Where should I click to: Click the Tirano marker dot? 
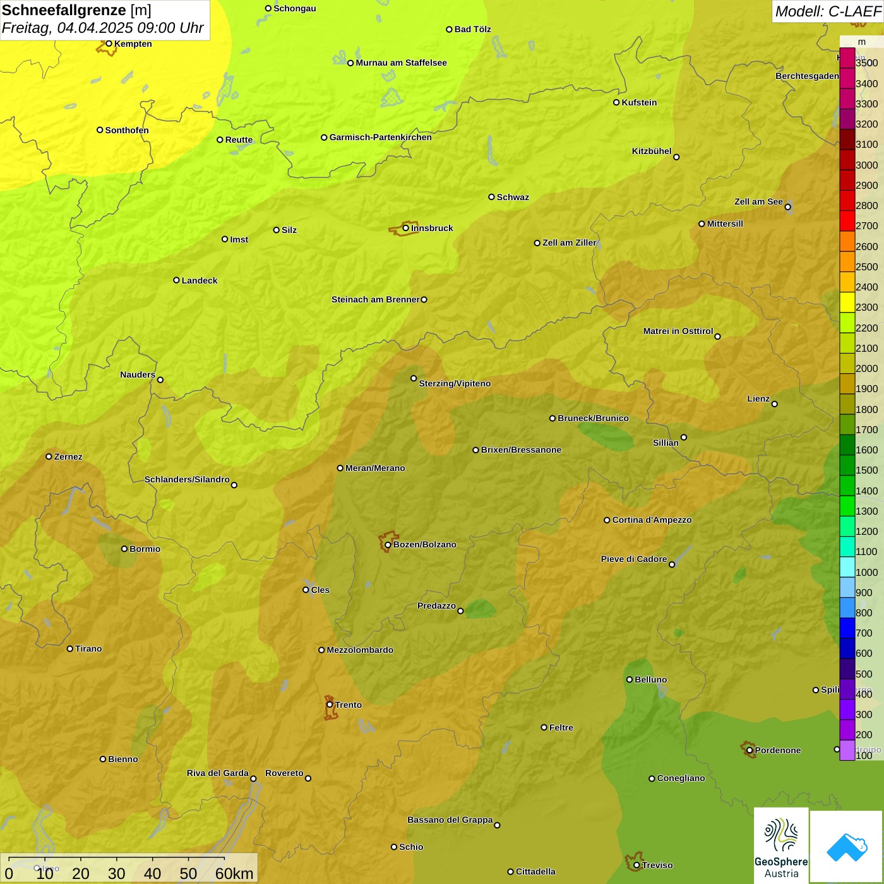(x=70, y=648)
